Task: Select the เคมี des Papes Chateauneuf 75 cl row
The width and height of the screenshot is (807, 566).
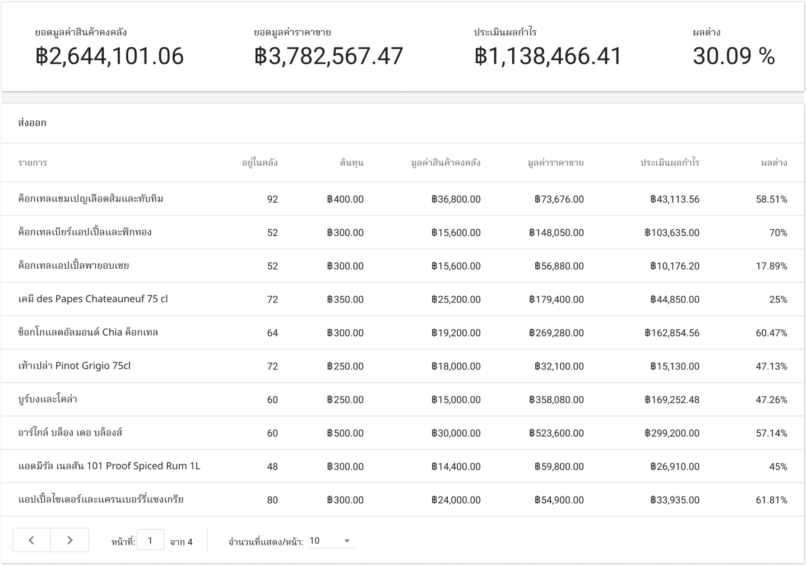Action: tap(93, 299)
